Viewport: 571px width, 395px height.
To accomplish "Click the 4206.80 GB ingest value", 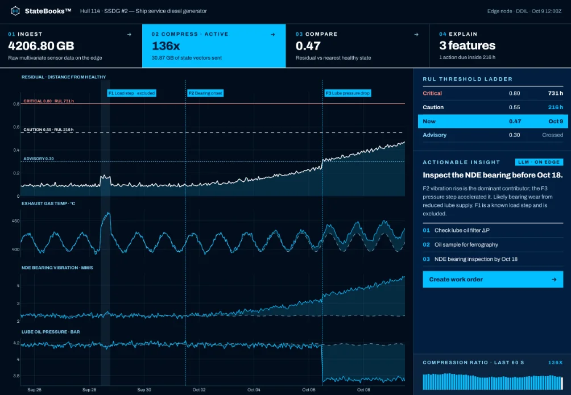I will 41,46.
